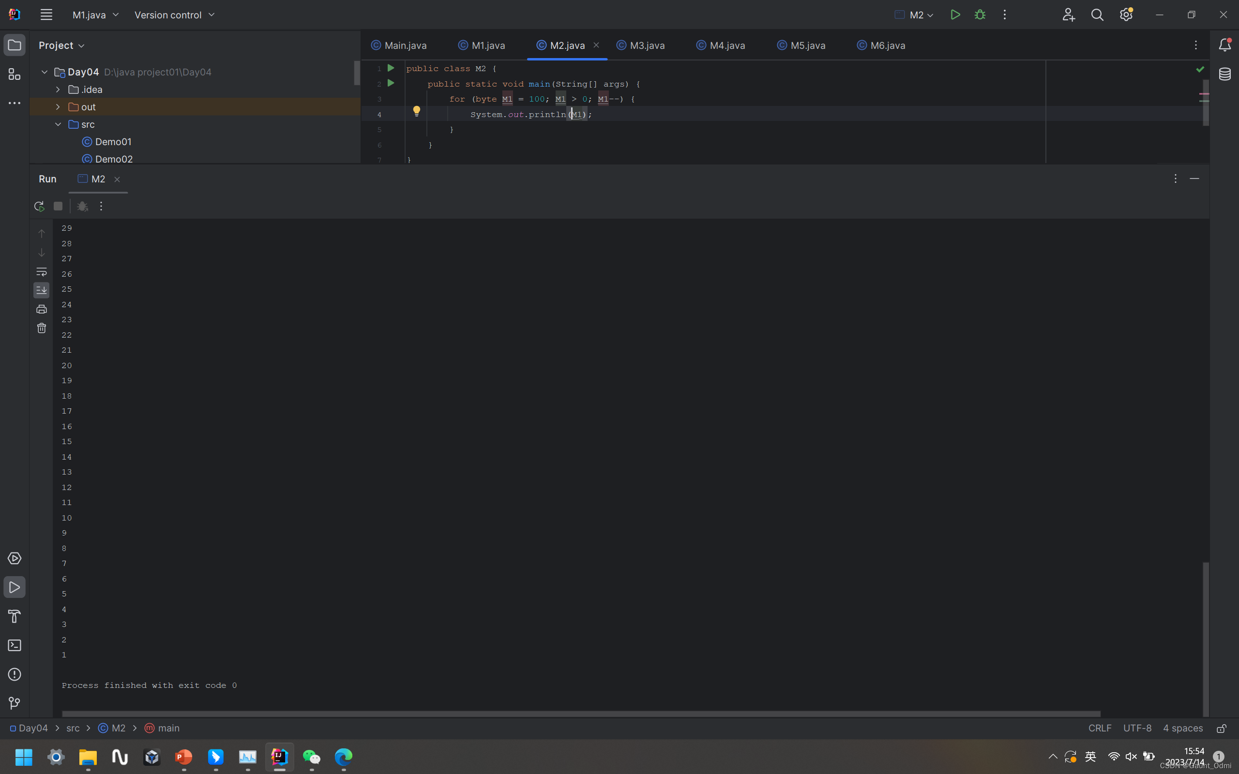Run the M2 configuration with green play button
Viewport: 1239px width, 774px height.
[955, 15]
